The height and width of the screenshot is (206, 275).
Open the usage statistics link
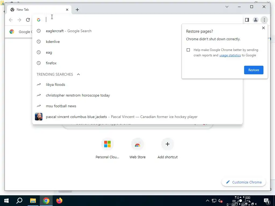click(230, 55)
